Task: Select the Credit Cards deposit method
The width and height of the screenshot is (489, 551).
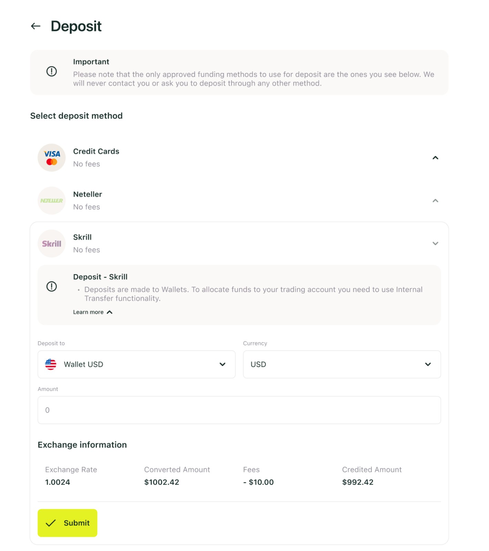Action: 96,152
